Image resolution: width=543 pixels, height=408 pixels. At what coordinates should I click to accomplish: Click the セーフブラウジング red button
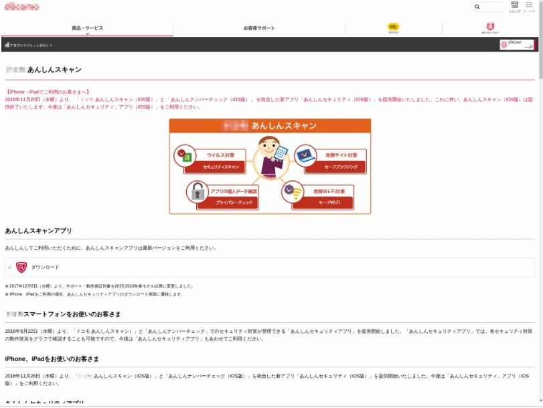pyautogui.click(x=341, y=167)
